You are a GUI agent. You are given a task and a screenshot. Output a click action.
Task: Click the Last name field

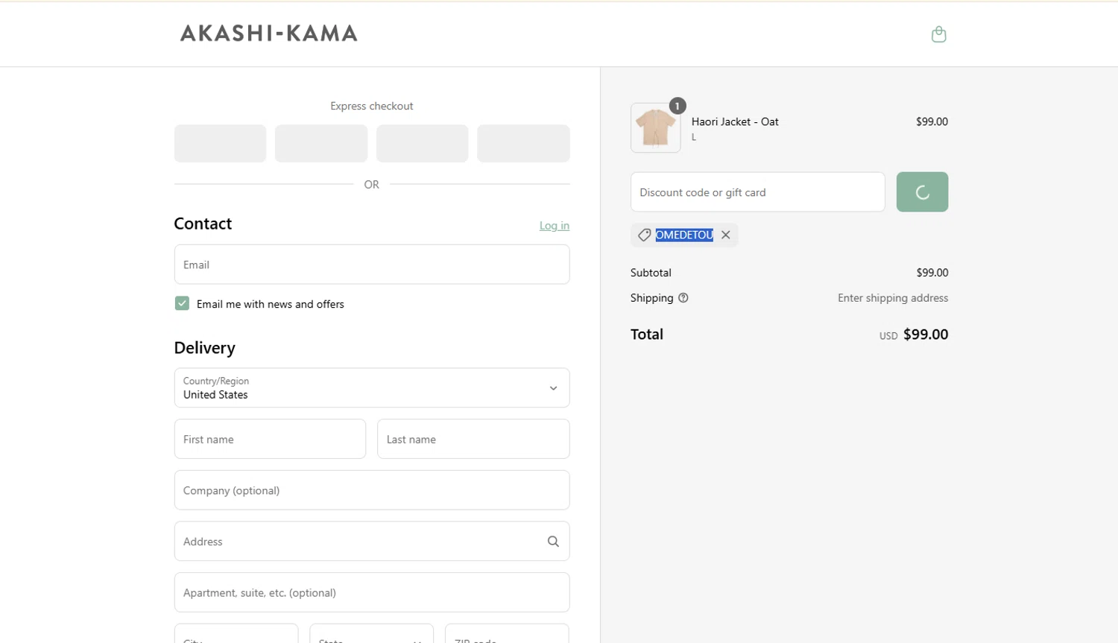pos(473,439)
